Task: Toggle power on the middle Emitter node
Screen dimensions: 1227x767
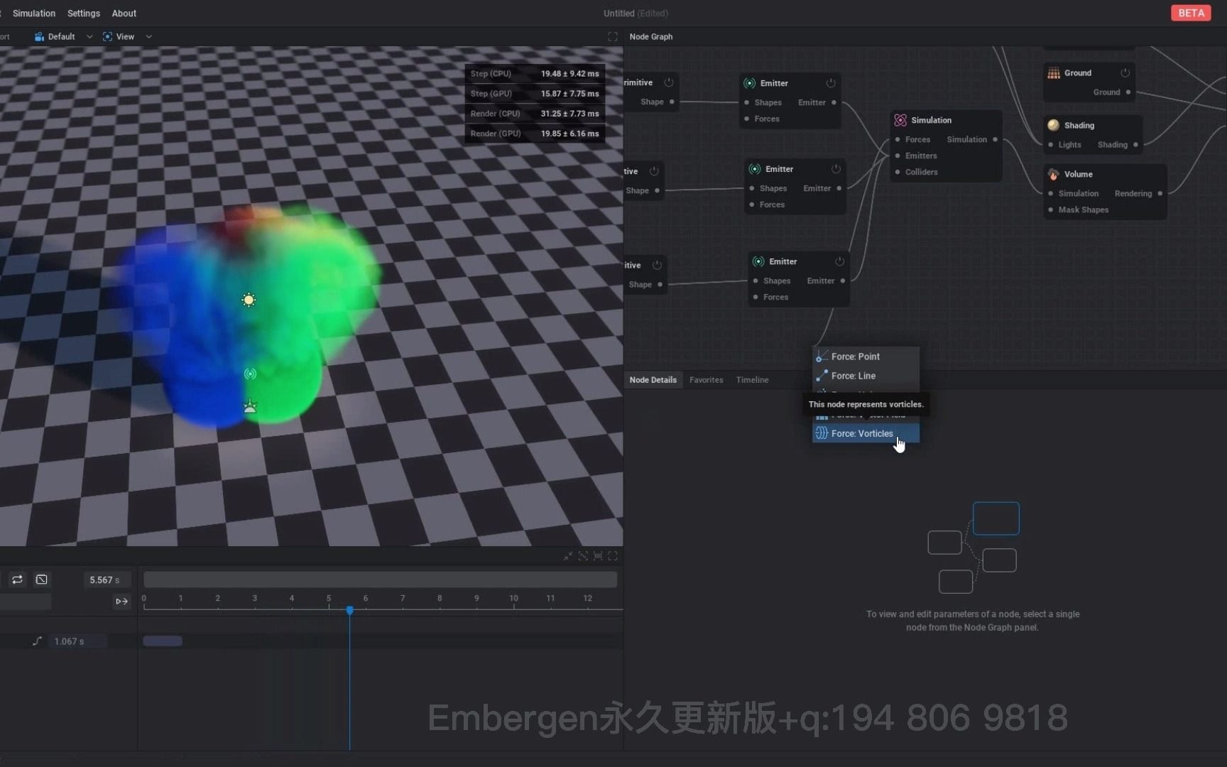Action: (836, 169)
